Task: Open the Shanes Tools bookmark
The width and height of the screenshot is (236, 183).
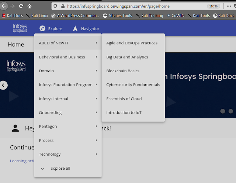Action: 117,15
